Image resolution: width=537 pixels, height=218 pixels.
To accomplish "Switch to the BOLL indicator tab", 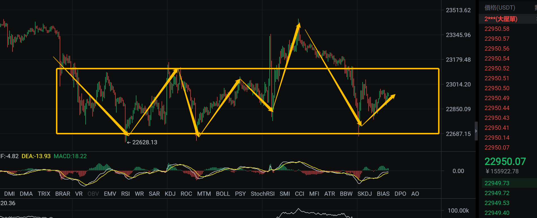I will [223, 194].
